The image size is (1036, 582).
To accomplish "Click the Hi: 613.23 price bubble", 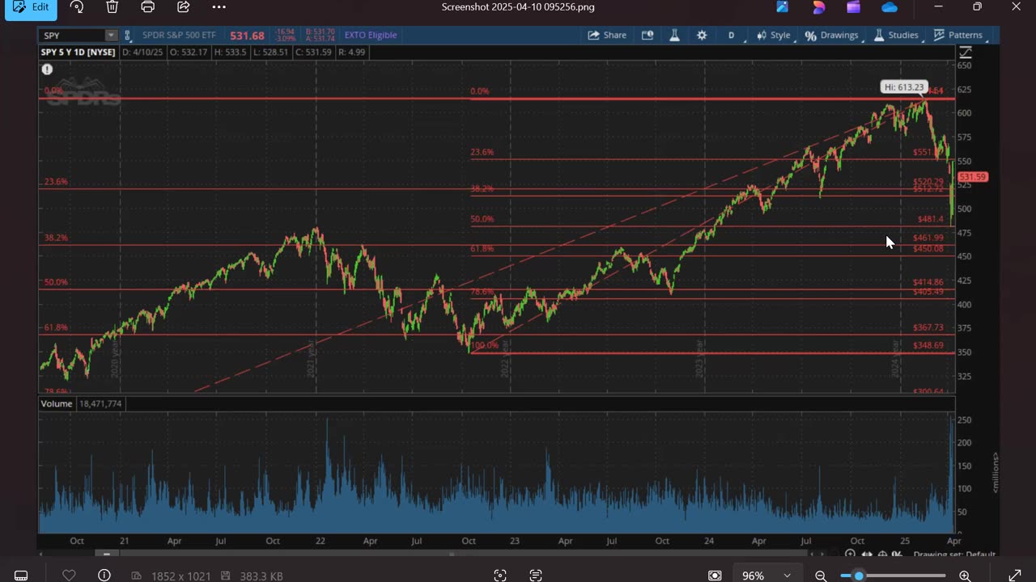I will click(904, 87).
